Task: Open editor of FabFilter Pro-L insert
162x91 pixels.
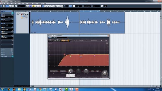Action: [4, 36]
